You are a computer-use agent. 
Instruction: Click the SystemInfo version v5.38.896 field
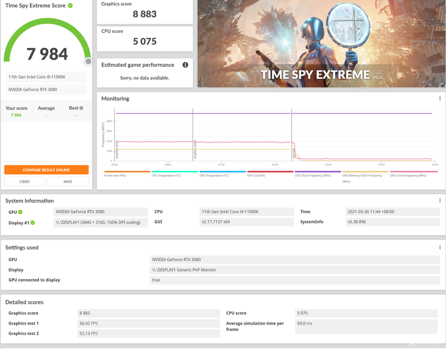pos(392,222)
